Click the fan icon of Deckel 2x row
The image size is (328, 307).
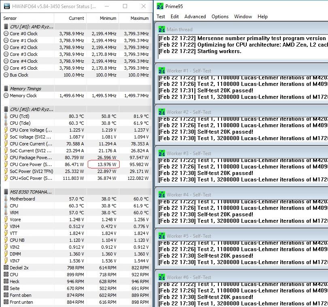click(6, 267)
